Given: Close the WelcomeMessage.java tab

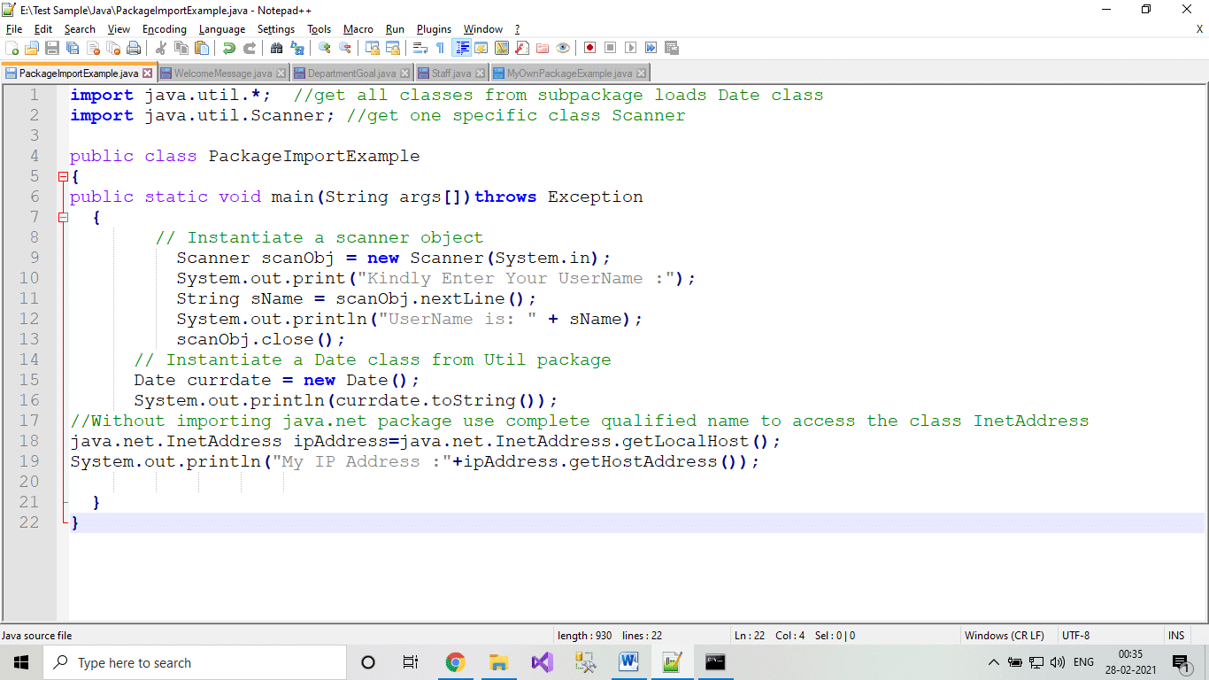Looking at the screenshot, I should [281, 72].
